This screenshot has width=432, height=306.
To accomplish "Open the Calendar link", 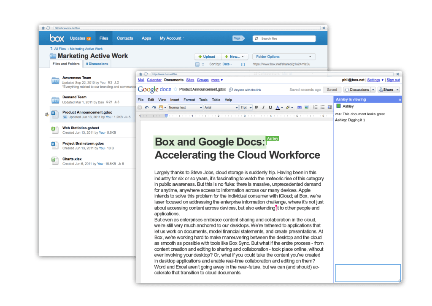I will (154, 80).
